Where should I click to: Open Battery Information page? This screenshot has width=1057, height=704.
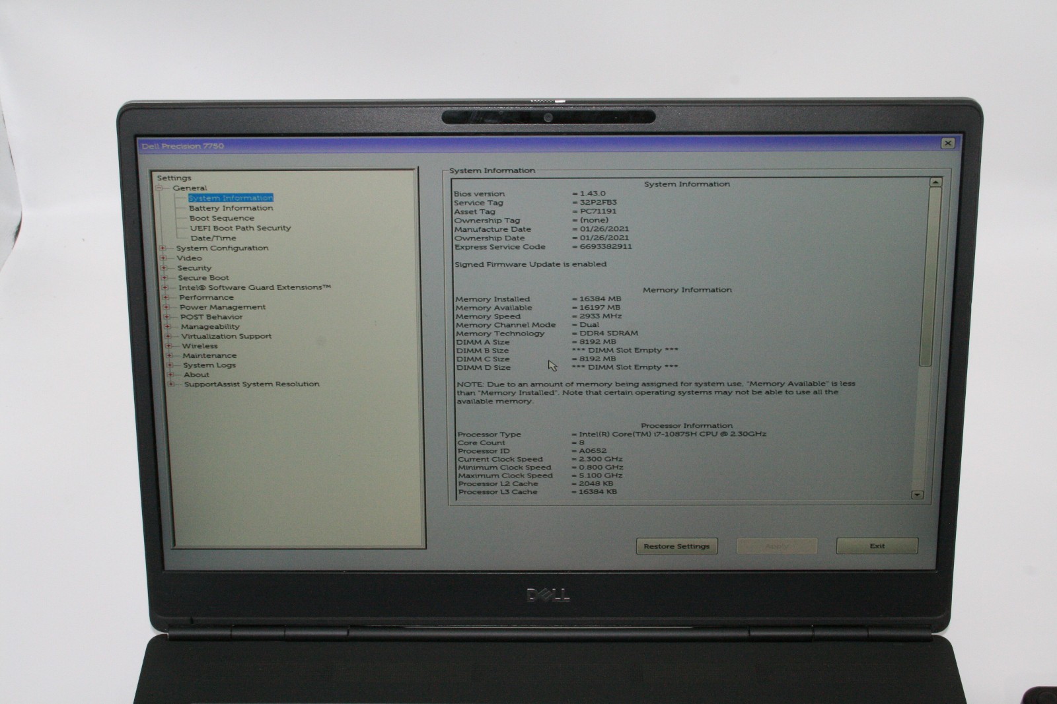tap(231, 208)
